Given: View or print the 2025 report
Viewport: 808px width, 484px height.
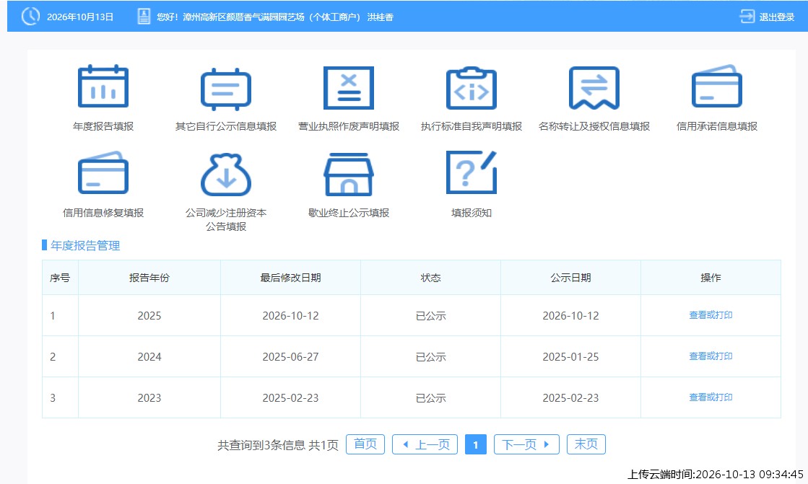Looking at the screenshot, I should pos(711,315).
